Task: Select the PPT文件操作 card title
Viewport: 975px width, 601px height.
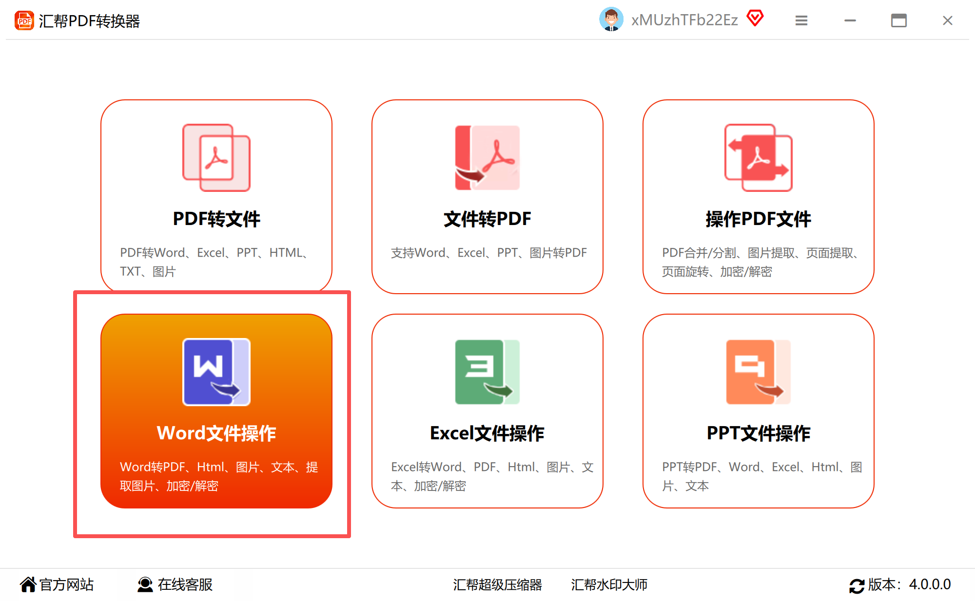Action: coord(758,433)
